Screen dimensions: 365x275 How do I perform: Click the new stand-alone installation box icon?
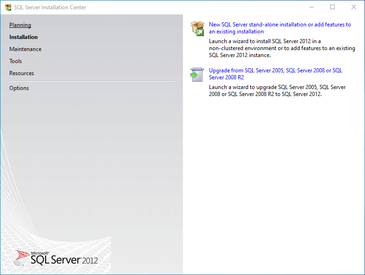[x=197, y=29]
